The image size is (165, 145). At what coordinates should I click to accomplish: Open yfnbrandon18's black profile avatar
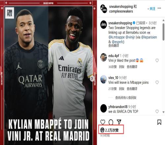104,108
